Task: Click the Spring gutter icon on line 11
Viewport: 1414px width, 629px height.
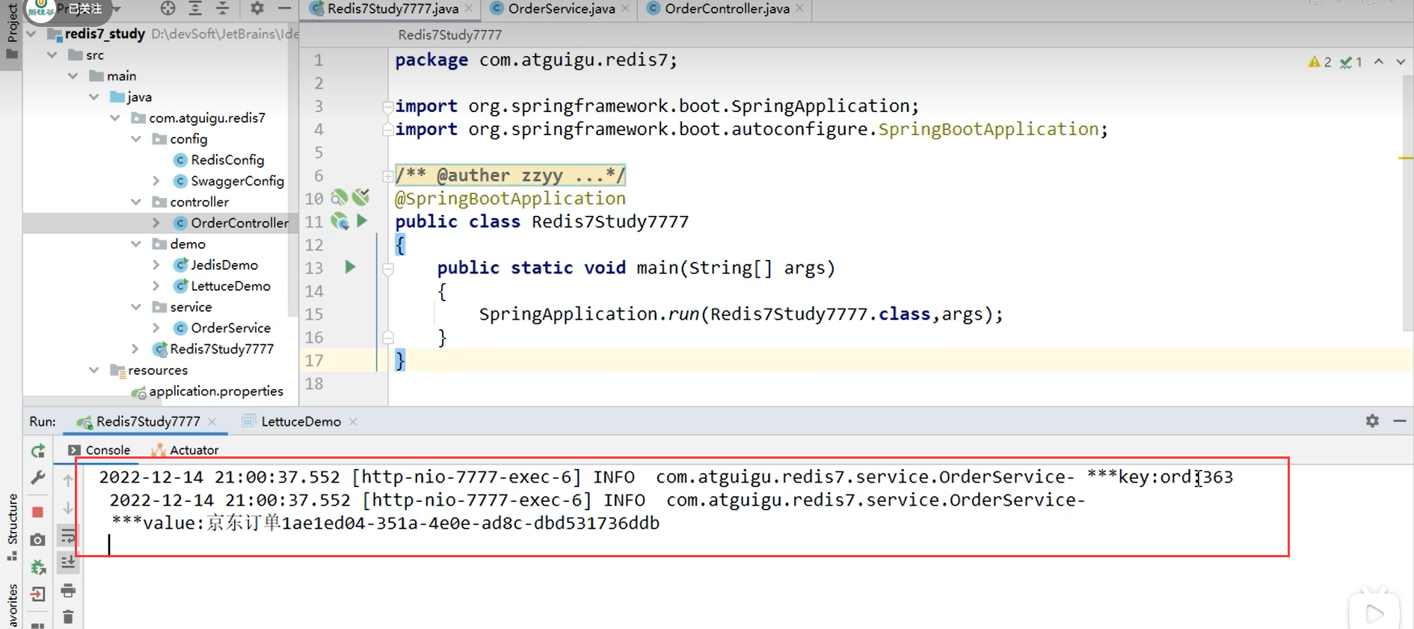Action: tap(339, 221)
